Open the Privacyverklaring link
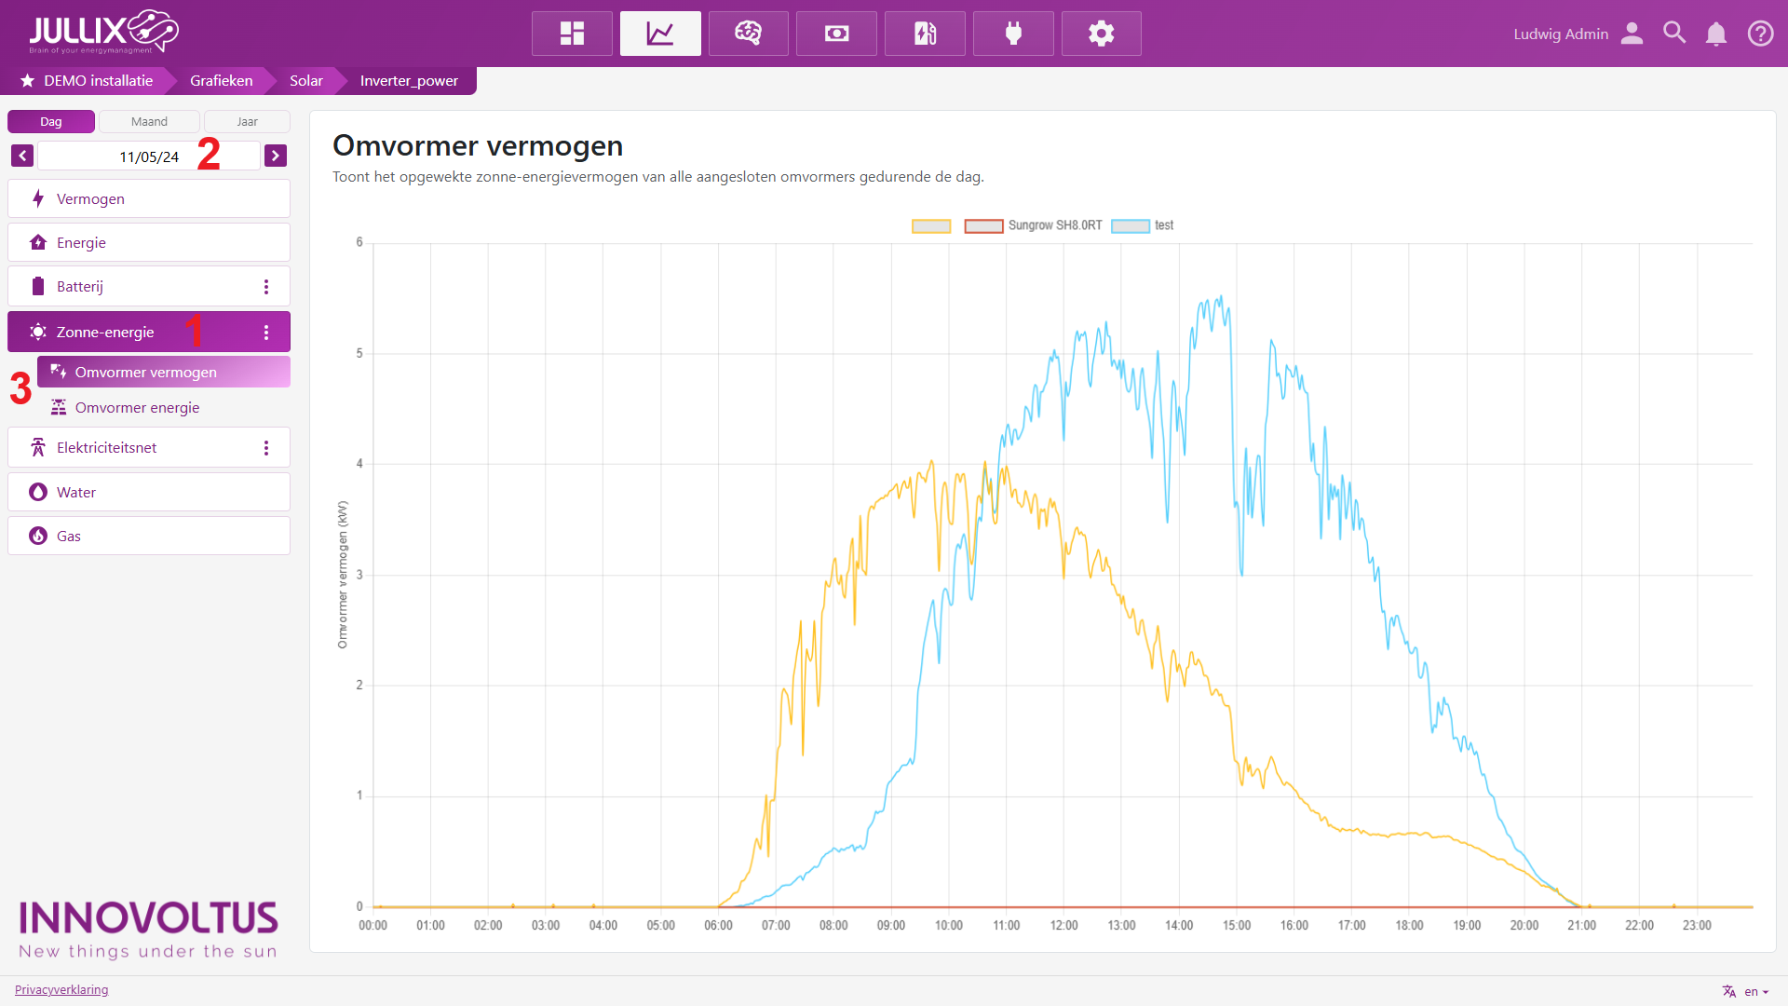The image size is (1788, 1006). pyautogui.click(x=61, y=989)
